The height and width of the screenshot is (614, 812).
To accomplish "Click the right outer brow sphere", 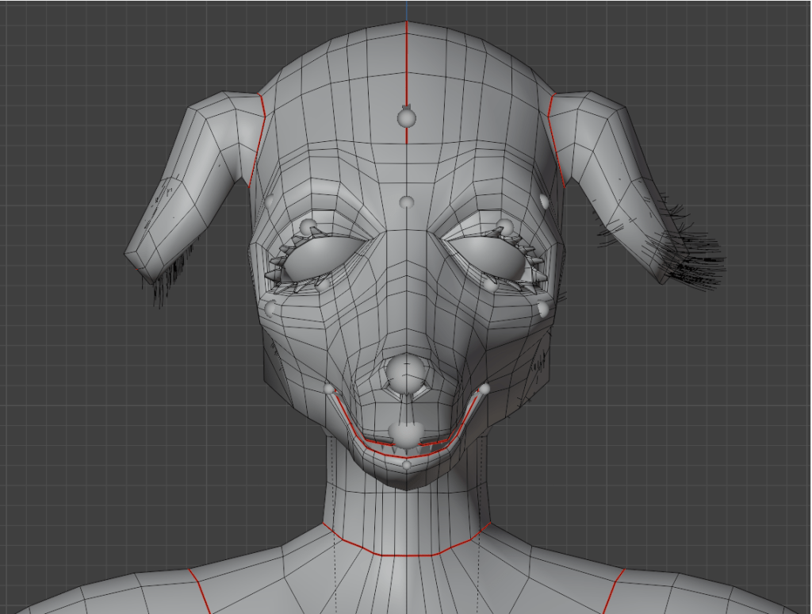I will tap(544, 201).
